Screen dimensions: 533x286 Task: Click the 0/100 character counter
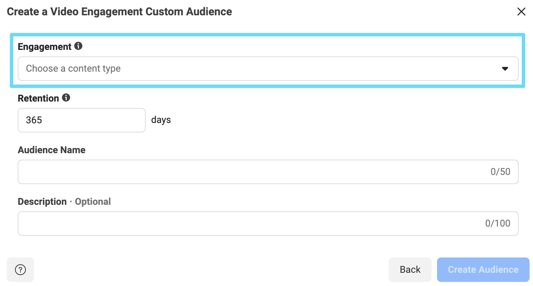pos(498,223)
